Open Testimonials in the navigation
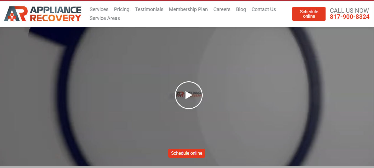374x168 pixels. click(x=149, y=9)
